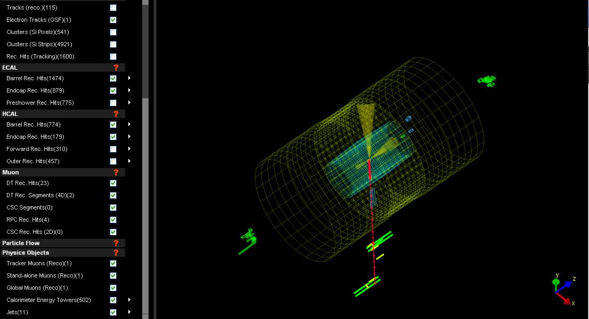Click the Physics Objects help question mark
589x319 pixels.
[116, 253]
